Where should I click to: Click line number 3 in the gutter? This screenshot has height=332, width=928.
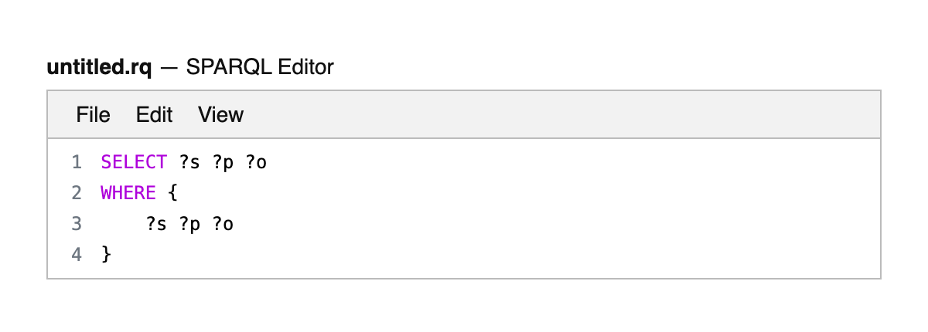pyautogui.click(x=76, y=224)
